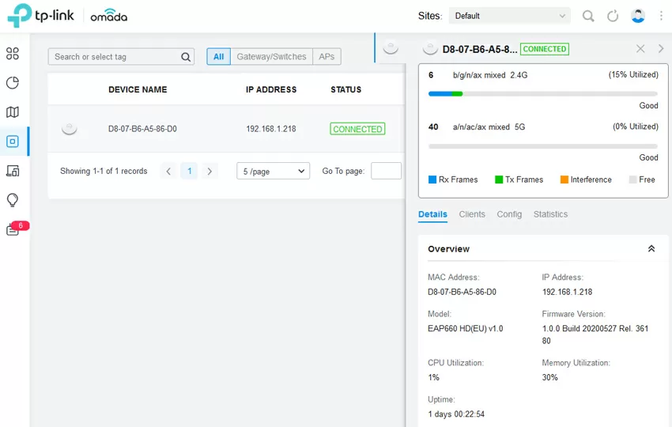Open the Clients icon in the sidebar
This screenshot has height=427, width=672.
pyautogui.click(x=13, y=171)
